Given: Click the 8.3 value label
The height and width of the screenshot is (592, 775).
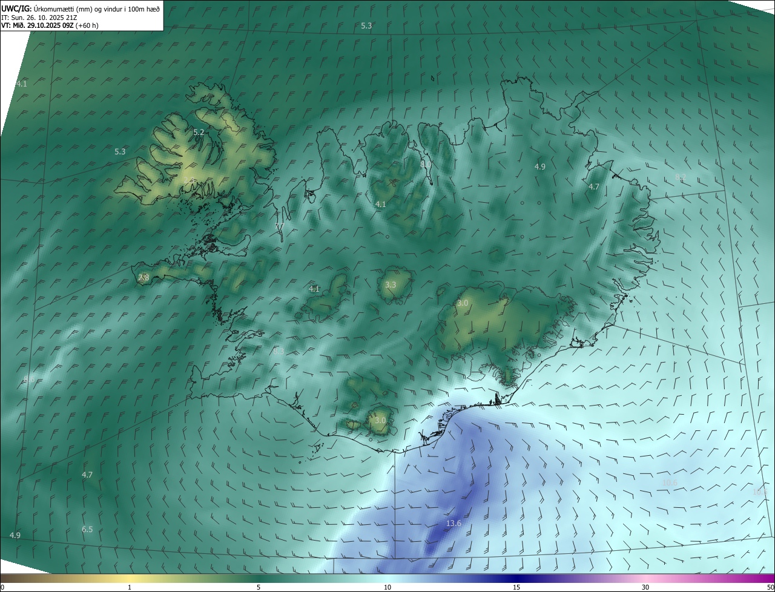Looking at the screenshot, I should pyautogui.click(x=279, y=351).
